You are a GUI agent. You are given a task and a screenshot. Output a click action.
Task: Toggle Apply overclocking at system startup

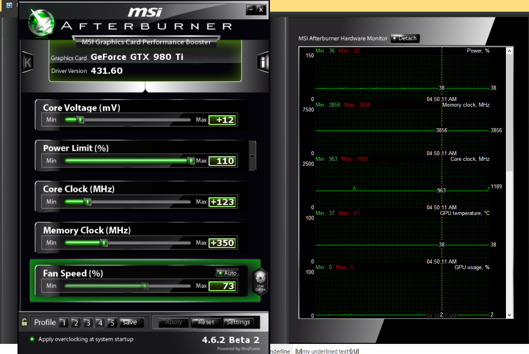pos(32,339)
